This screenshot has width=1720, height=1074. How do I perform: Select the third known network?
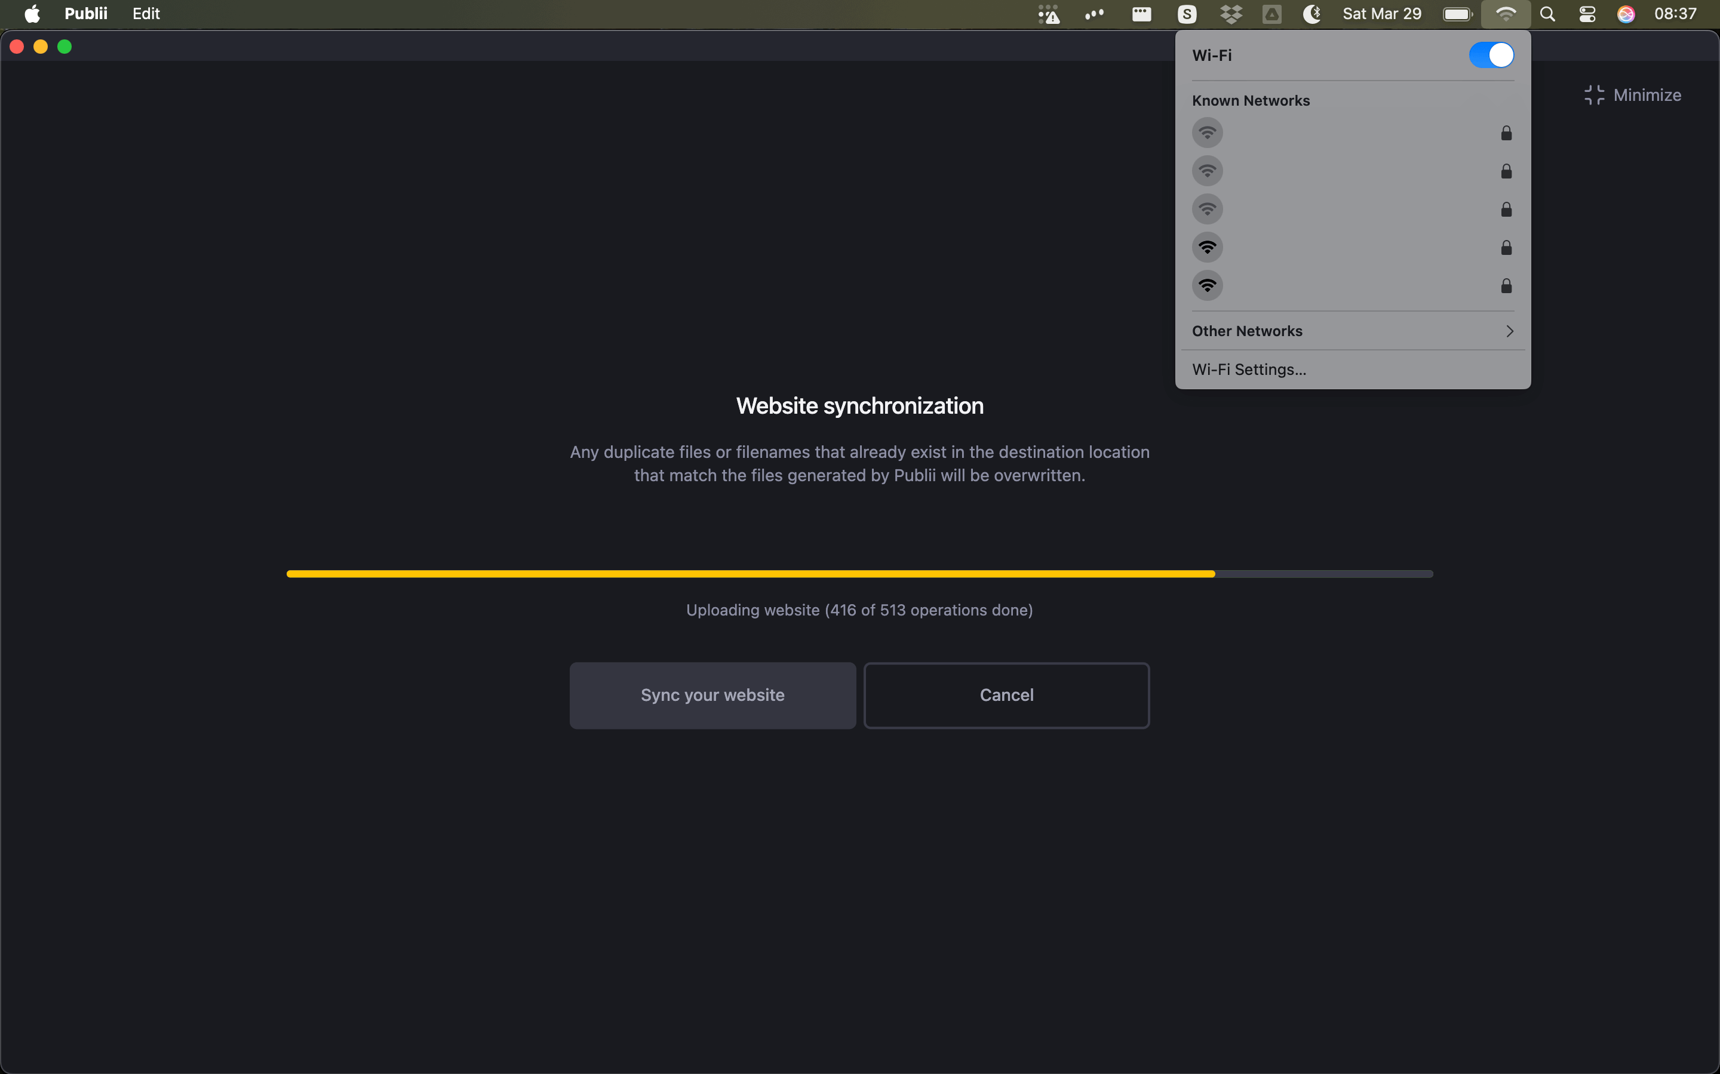coord(1353,210)
